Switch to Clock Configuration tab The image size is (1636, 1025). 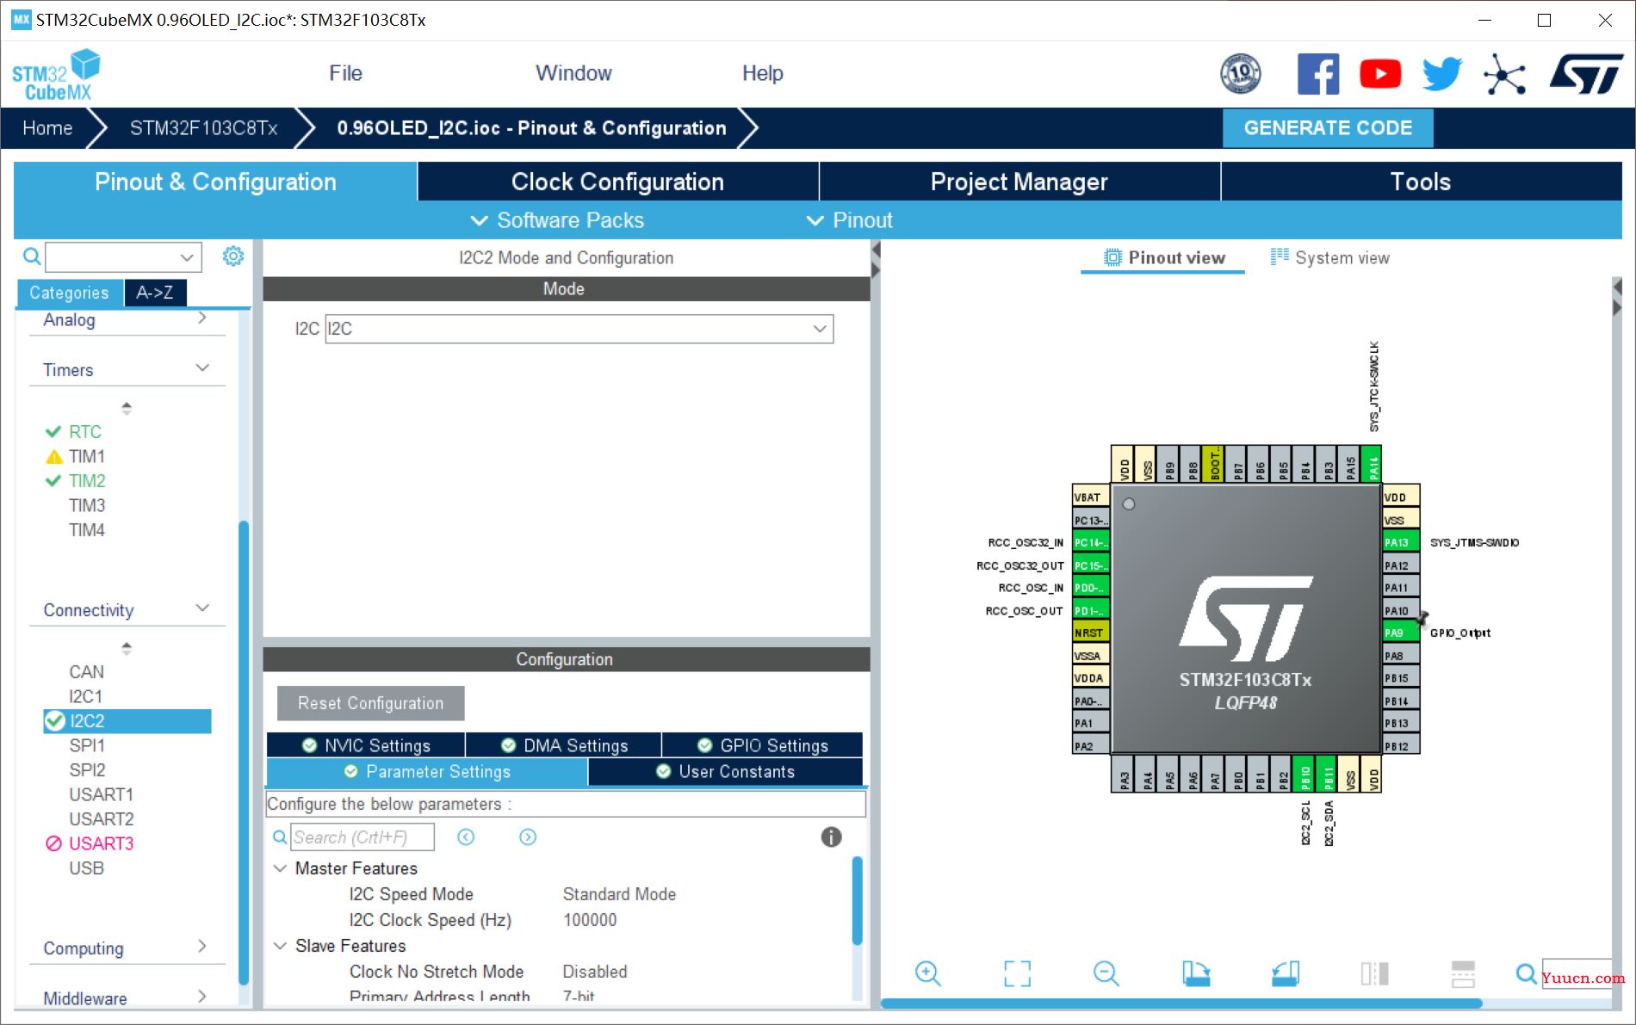(x=617, y=182)
